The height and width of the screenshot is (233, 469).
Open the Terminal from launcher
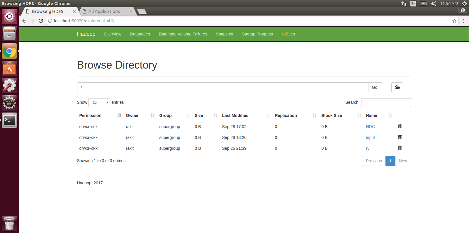(x=9, y=120)
